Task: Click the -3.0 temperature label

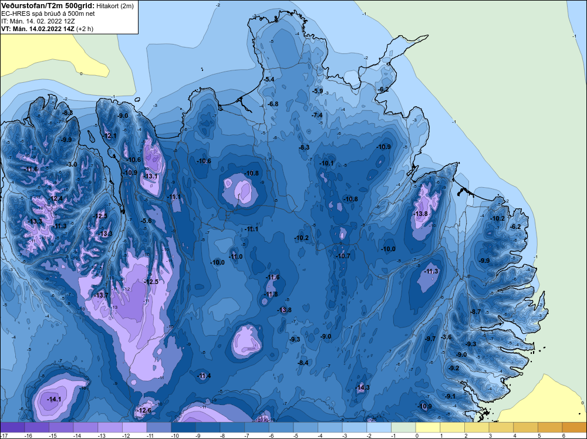Action: tap(72, 164)
